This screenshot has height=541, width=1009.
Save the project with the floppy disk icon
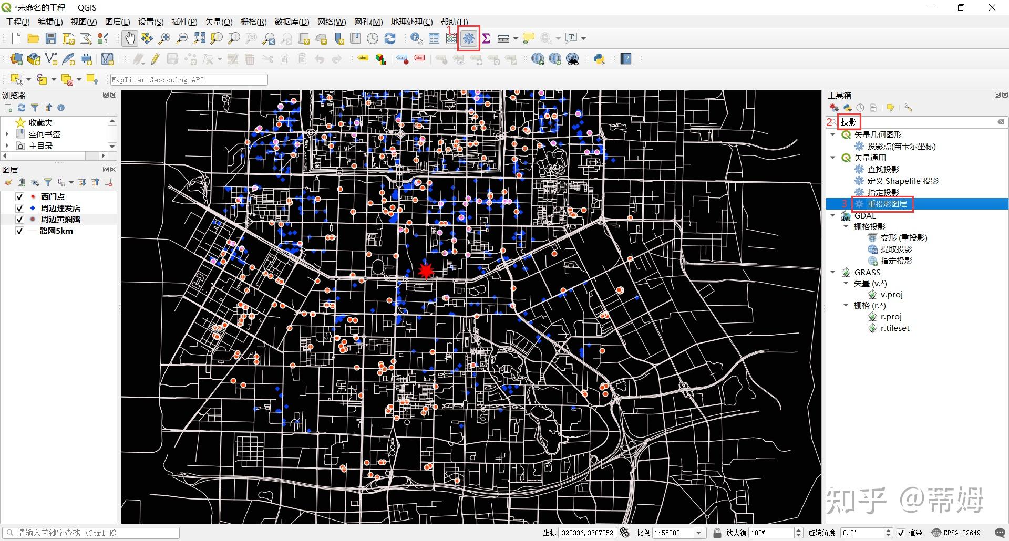[x=51, y=38]
